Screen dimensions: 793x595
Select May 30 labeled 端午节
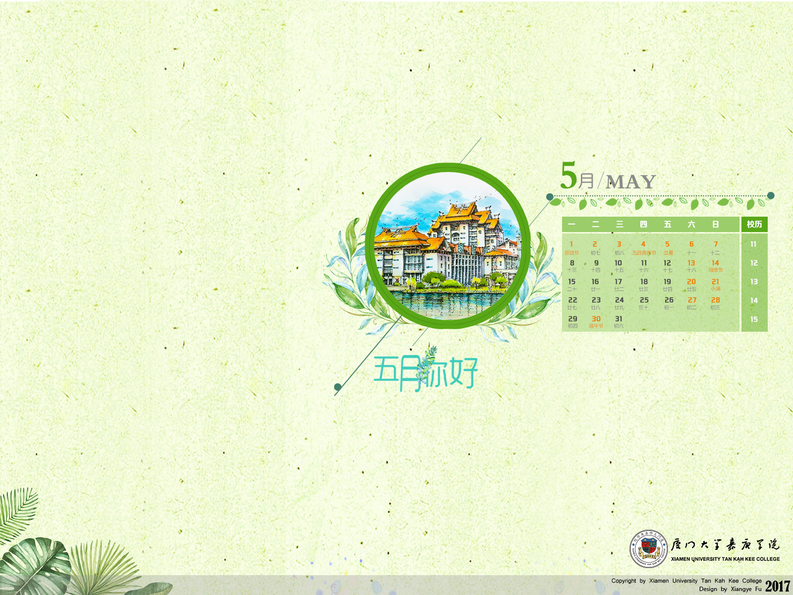pyautogui.click(x=596, y=322)
